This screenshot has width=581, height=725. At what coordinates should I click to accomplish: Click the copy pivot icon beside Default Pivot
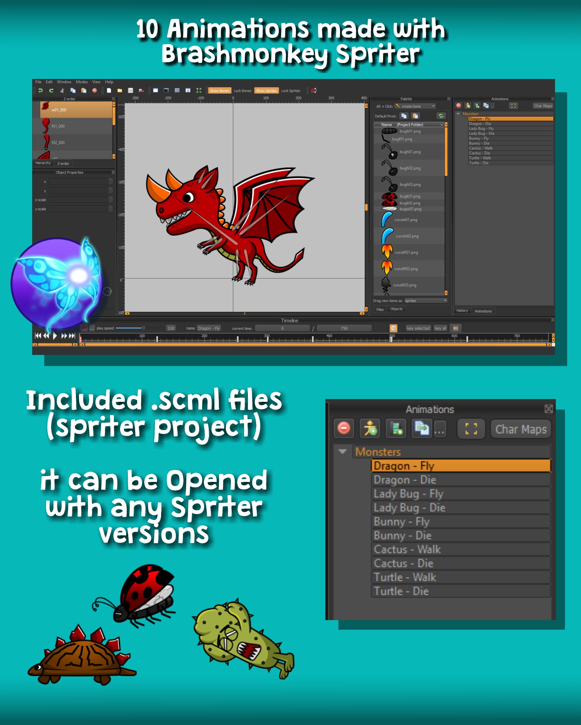tap(404, 116)
